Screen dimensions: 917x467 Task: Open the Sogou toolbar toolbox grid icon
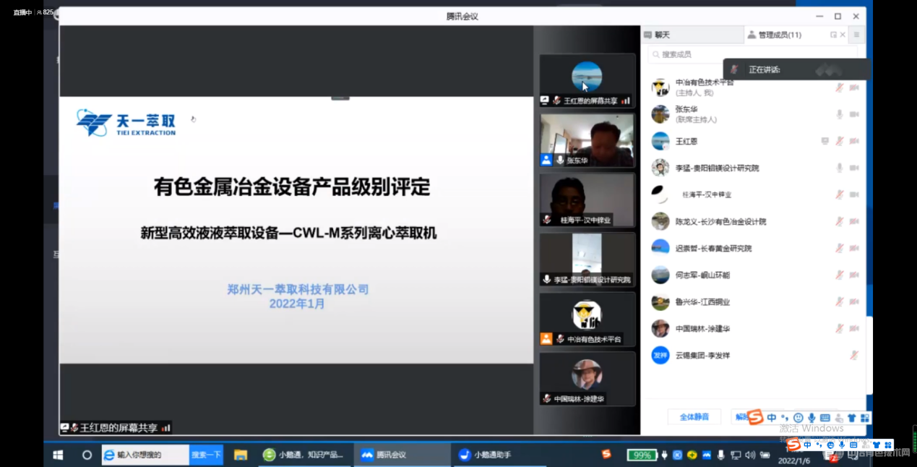point(864,418)
